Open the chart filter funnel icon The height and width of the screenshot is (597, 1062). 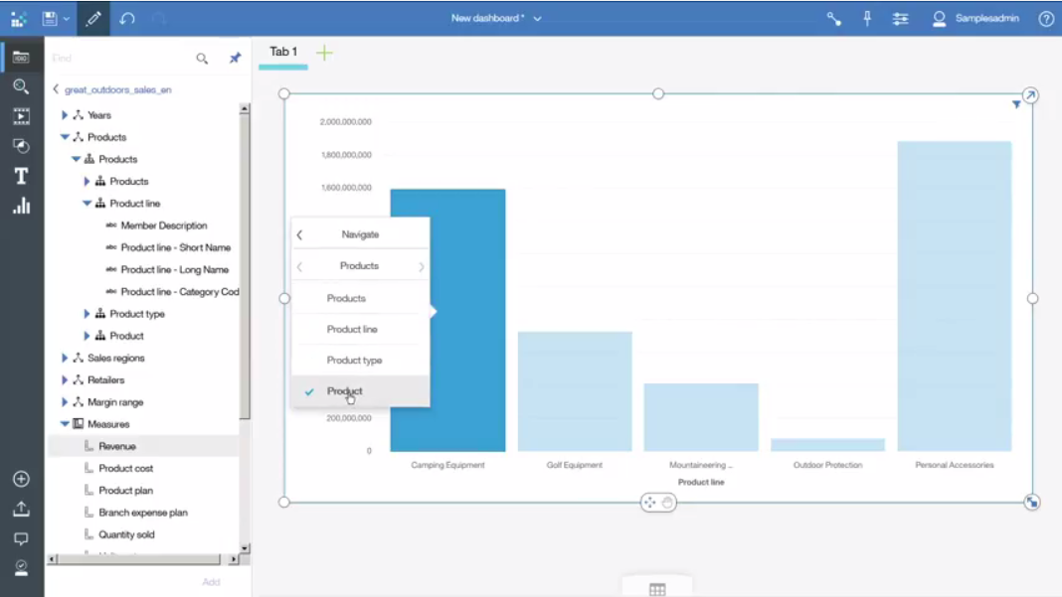1016,104
